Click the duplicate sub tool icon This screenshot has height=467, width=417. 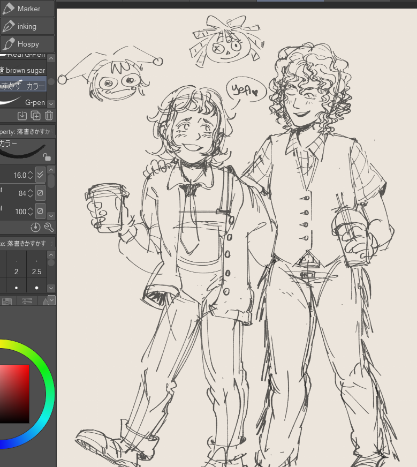pyautogui.click(x=36, y=116)
